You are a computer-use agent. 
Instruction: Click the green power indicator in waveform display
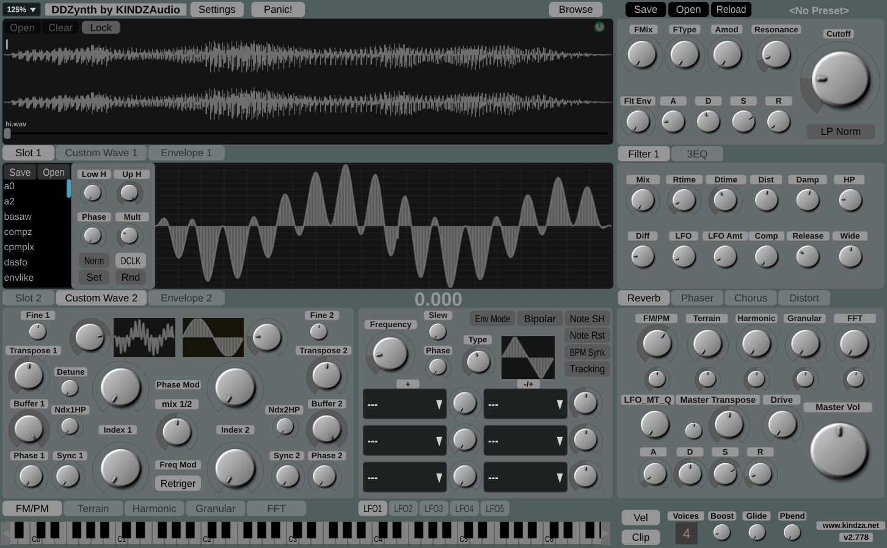pos(599,27)
